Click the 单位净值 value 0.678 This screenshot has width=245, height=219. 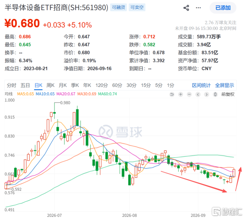[159, 53]
